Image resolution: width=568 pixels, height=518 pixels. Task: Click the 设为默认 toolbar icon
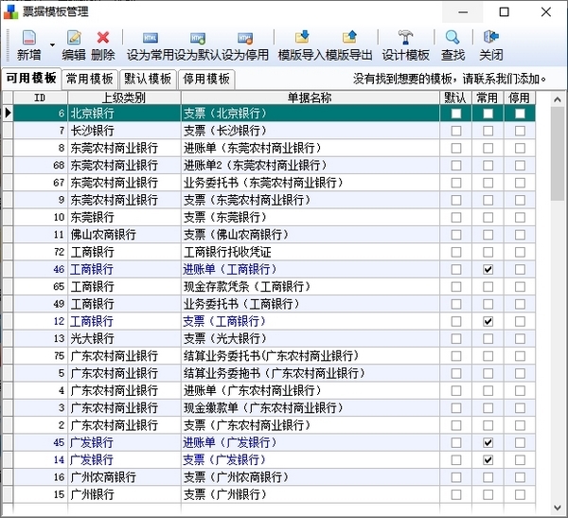click(198, 38)
